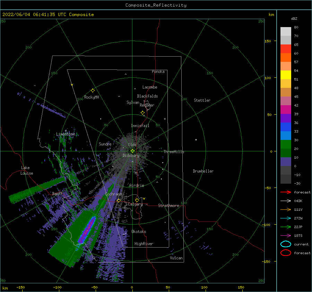Screen dimensions: 312x292
Task: Click the yellow diamond marker near Cochrane
Action: [119, 201]
